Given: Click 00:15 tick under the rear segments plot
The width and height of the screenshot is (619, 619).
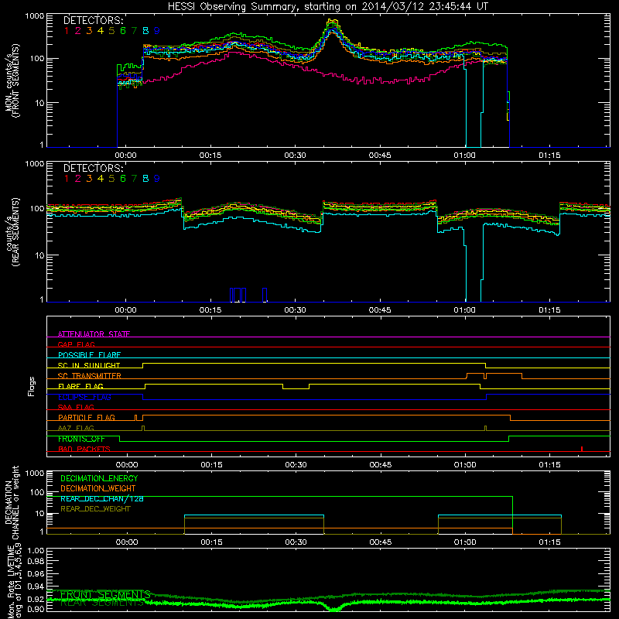Looking at the screenshot, I should [x=210, y=310].
